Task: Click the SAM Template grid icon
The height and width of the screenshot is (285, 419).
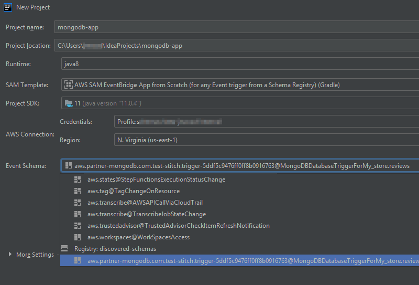Action: click(69, 85)
